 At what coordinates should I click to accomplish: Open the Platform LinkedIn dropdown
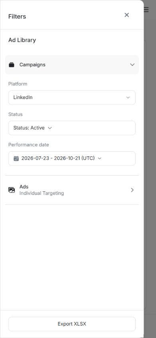point(72,97)
